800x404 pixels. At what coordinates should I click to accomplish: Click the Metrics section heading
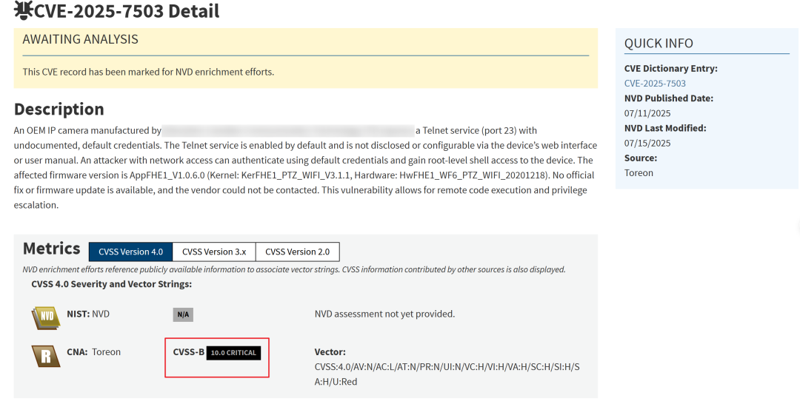point(52,249)
